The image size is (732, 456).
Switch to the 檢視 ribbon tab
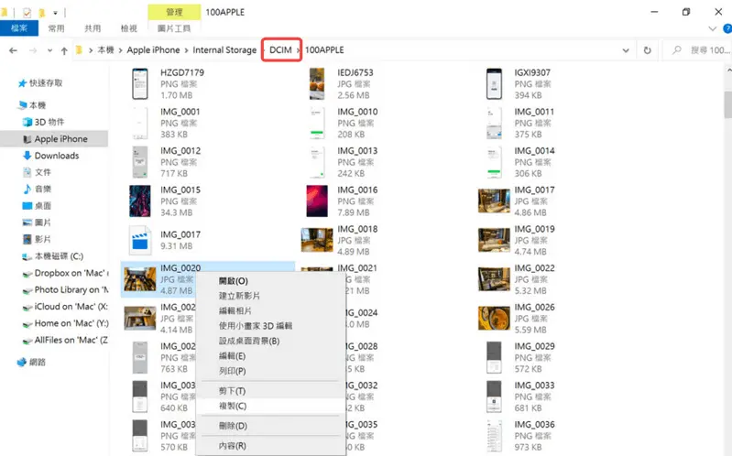pos(129,28)
